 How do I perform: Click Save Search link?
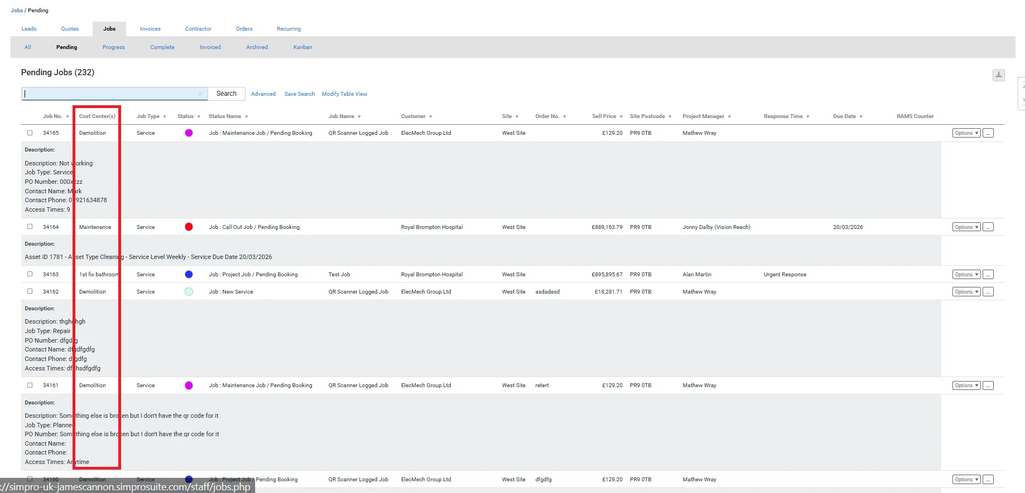[300, 94]
